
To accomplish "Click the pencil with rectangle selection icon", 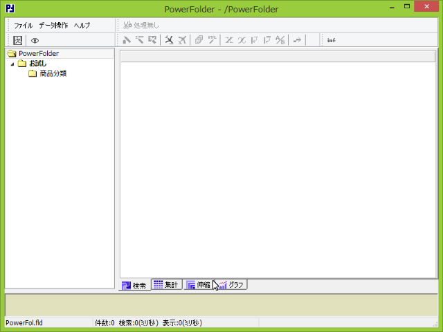I will coord(152,40).
